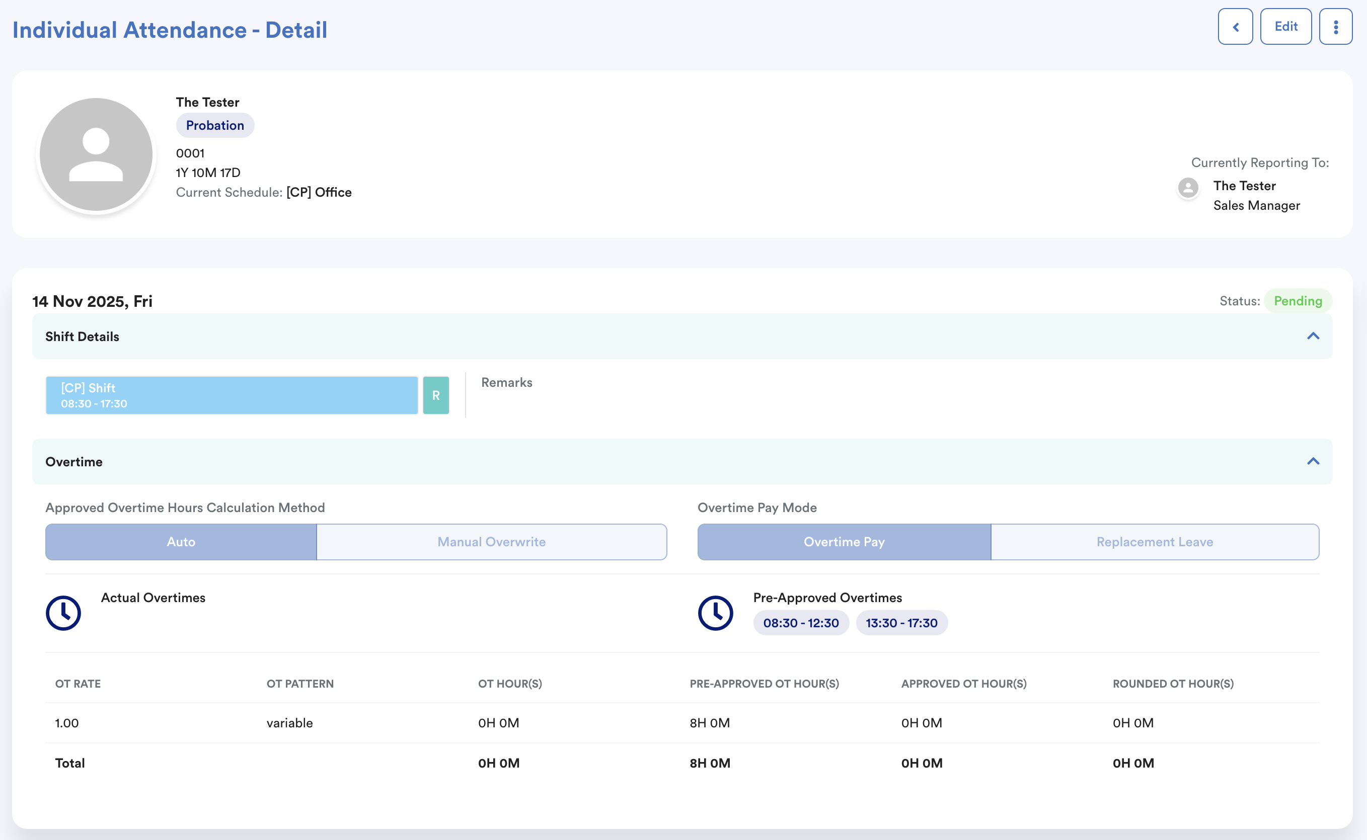Image resolution: width=1367 pixels, height=840 pixels.
Task: Switch to Manual Overwrite calculation
Action: point(491,542)
